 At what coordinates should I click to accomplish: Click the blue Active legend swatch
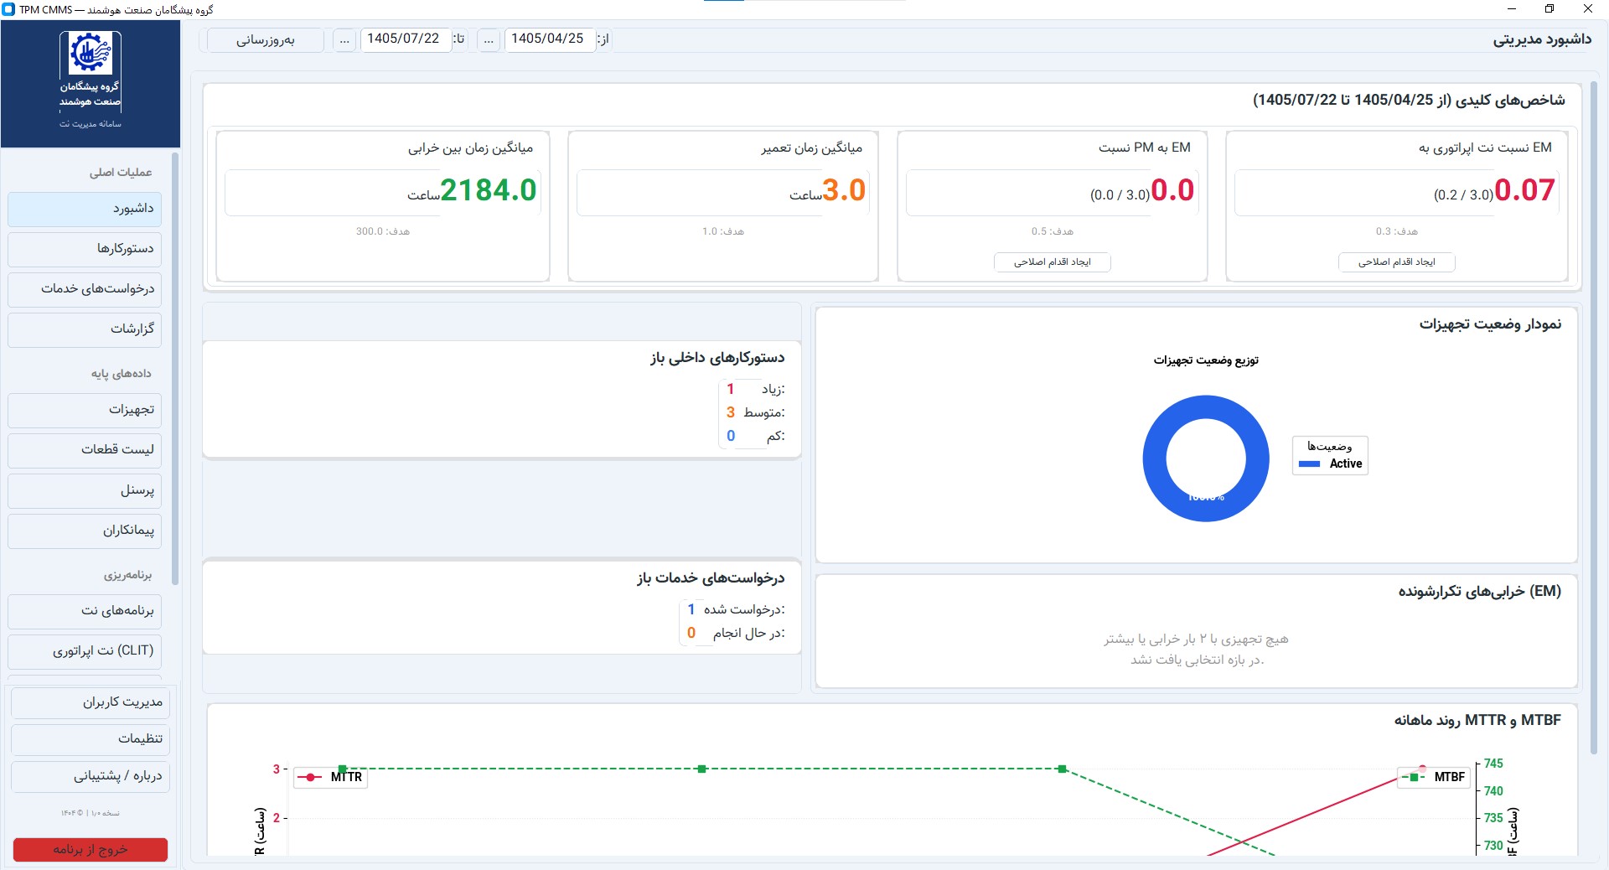[1310, 464]
